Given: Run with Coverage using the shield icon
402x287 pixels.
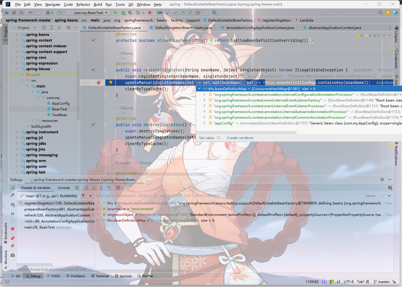Looking at the screenshot, I should coord(130,13).
